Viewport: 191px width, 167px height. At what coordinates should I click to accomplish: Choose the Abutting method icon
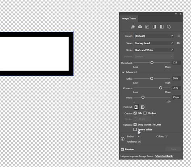[136, 107]
